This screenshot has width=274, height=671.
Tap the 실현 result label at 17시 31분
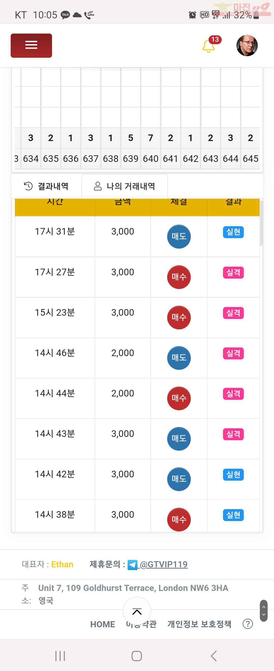(233, 232)
